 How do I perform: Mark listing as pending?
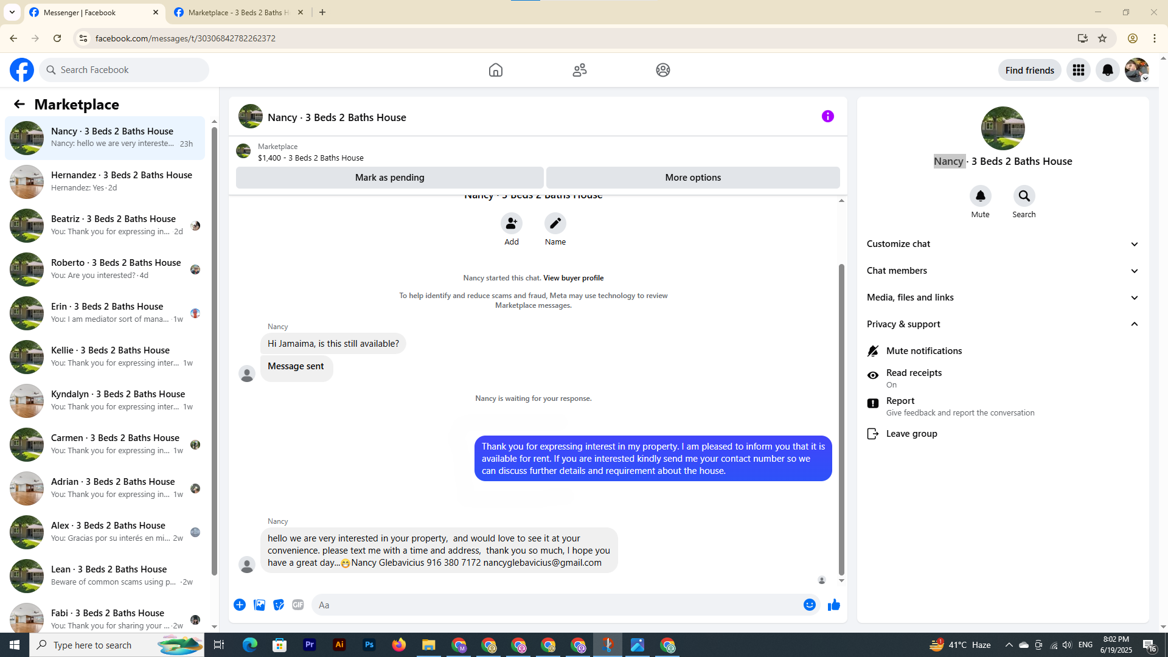(390, 178)
